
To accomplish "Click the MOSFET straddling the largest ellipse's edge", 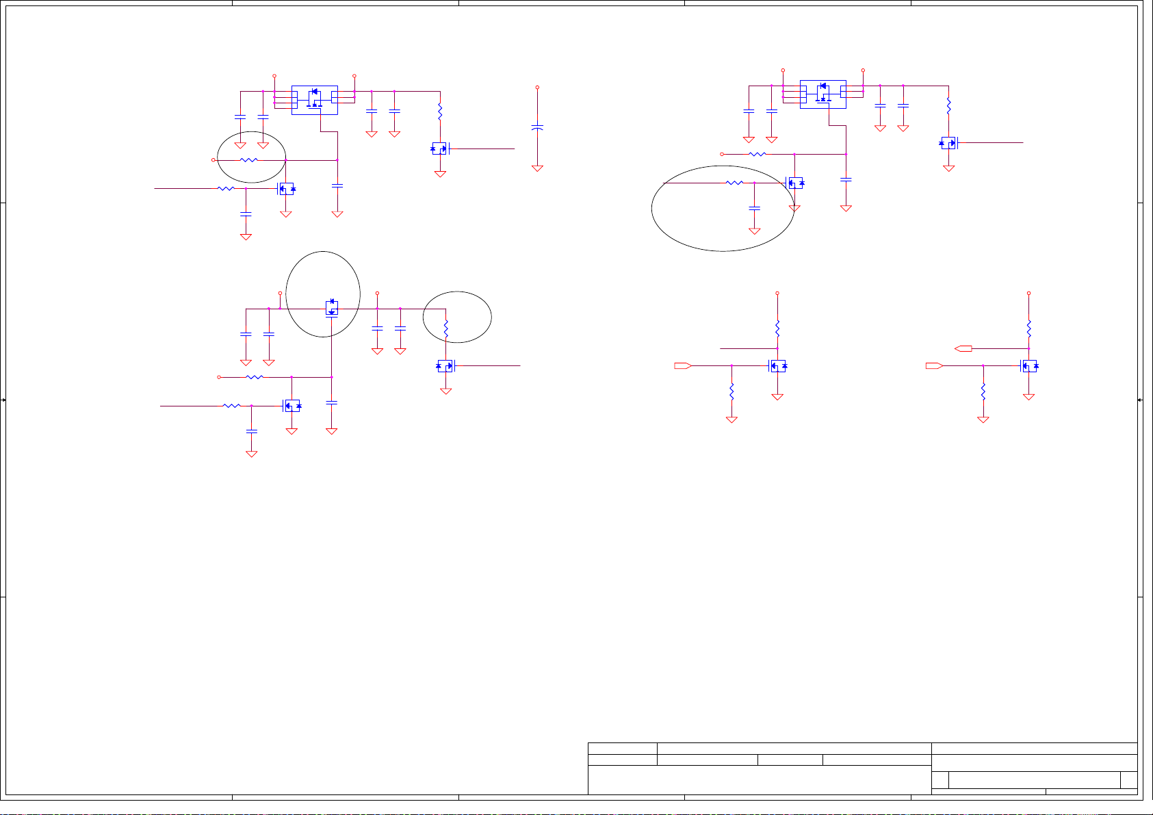I will pyautogui.click(x=794, y=183).
